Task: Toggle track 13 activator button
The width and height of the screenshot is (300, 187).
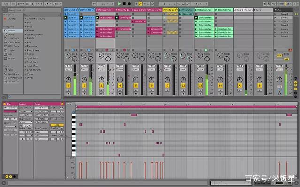Action: (x=200, y=86)
